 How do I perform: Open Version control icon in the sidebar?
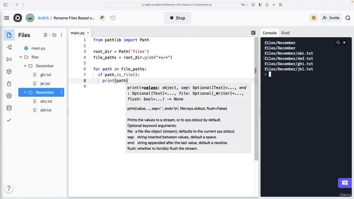click(x=9, y=47)
